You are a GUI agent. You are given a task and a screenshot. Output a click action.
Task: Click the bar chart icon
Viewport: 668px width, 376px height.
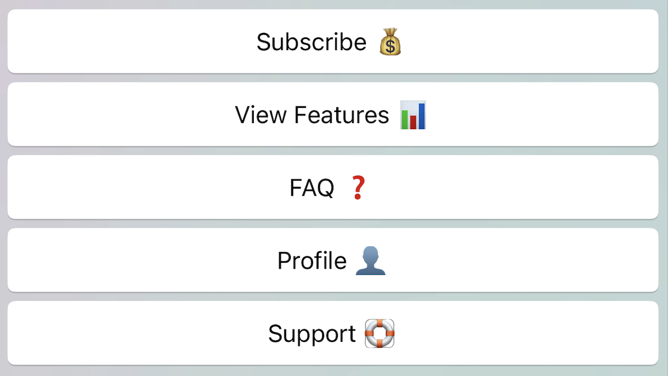413,115
